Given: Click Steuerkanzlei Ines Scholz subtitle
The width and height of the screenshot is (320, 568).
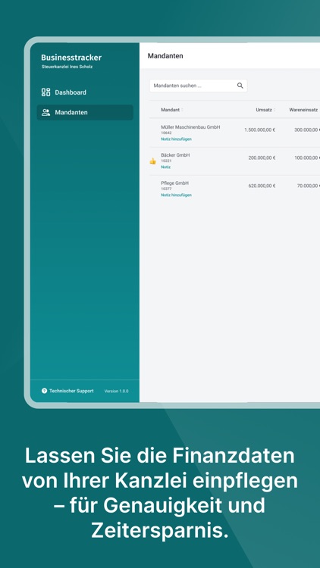Looking at the screenshot, I should 67,67.
